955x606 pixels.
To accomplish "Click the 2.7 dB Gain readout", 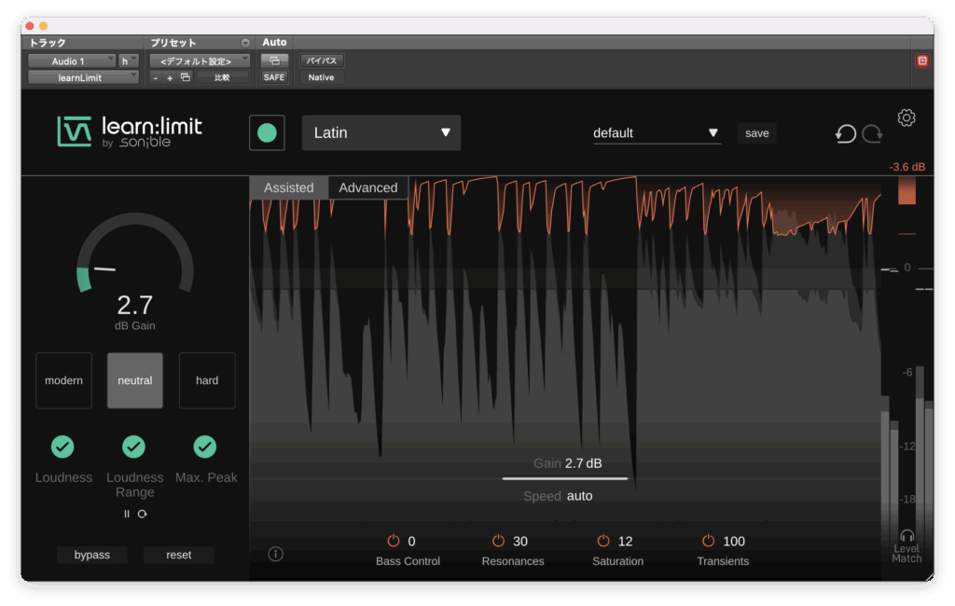I will tap(135, 305).
